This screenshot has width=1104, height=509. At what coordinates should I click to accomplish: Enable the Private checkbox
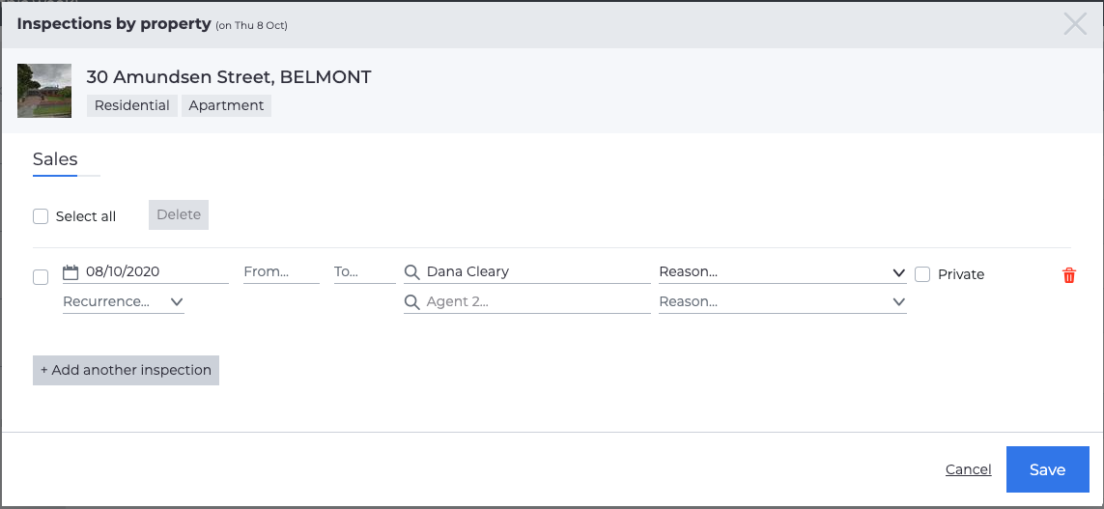(x=922, y=274)
